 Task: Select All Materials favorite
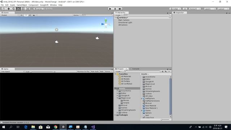[126, 77]
